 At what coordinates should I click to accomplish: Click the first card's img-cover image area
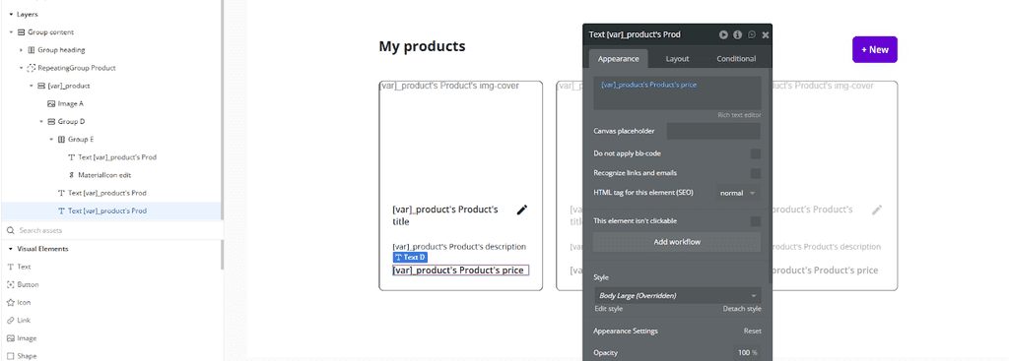pos(461,140)
